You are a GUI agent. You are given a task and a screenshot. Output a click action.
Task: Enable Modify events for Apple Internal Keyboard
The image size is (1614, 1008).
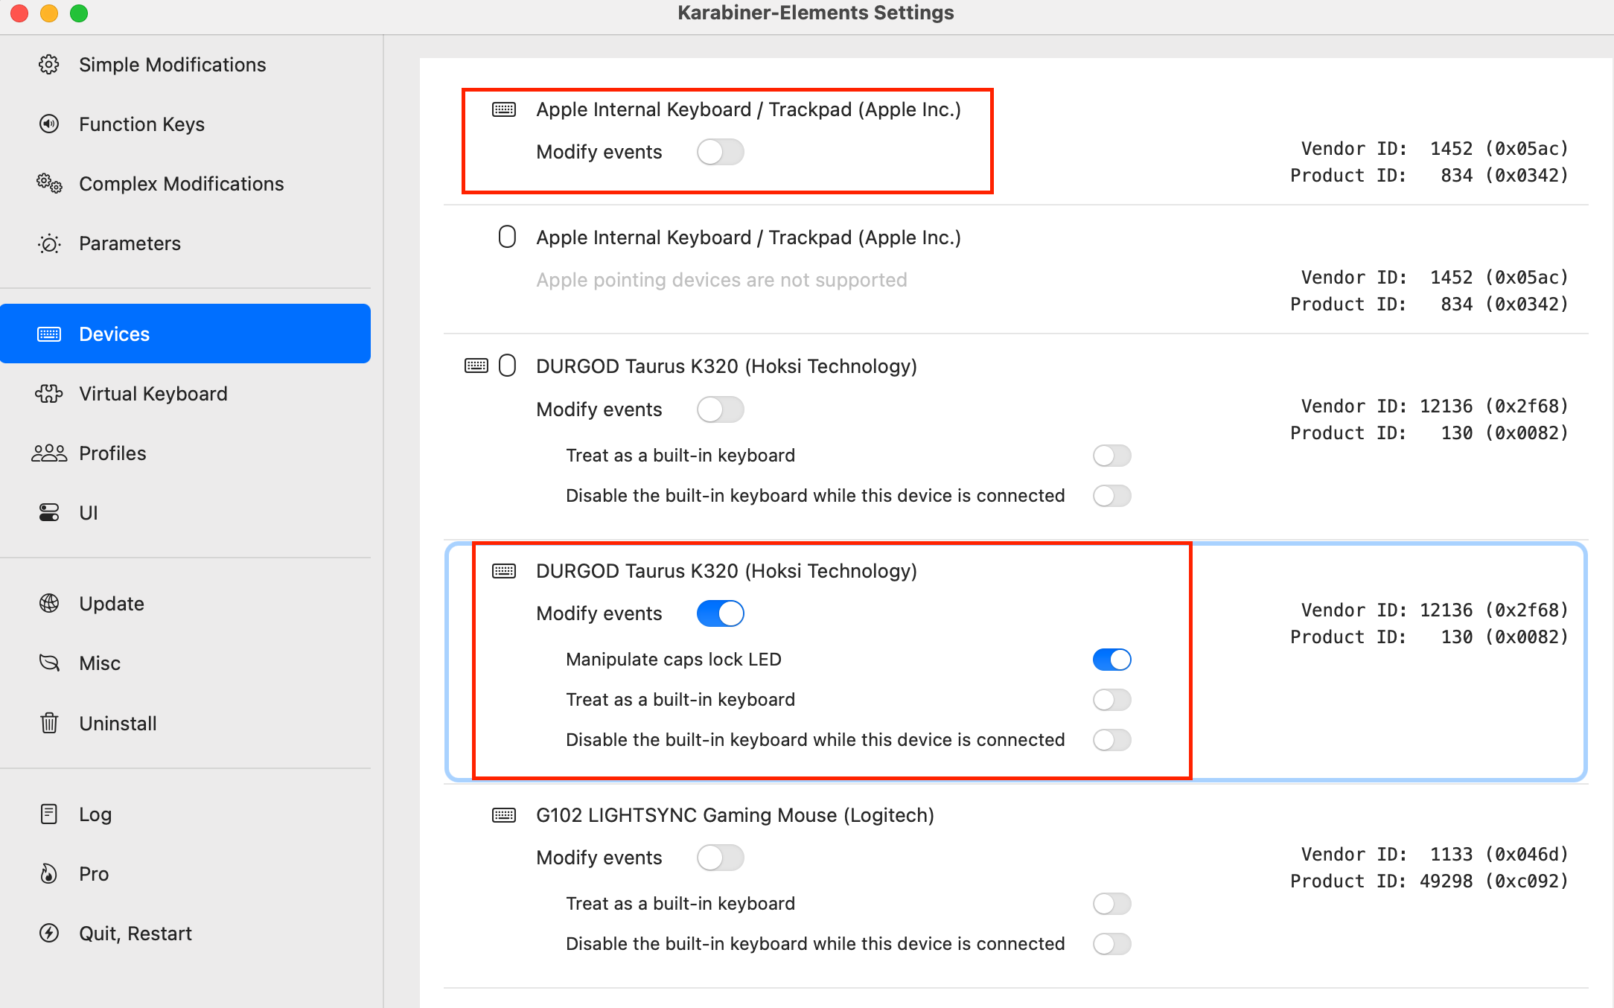720,152
